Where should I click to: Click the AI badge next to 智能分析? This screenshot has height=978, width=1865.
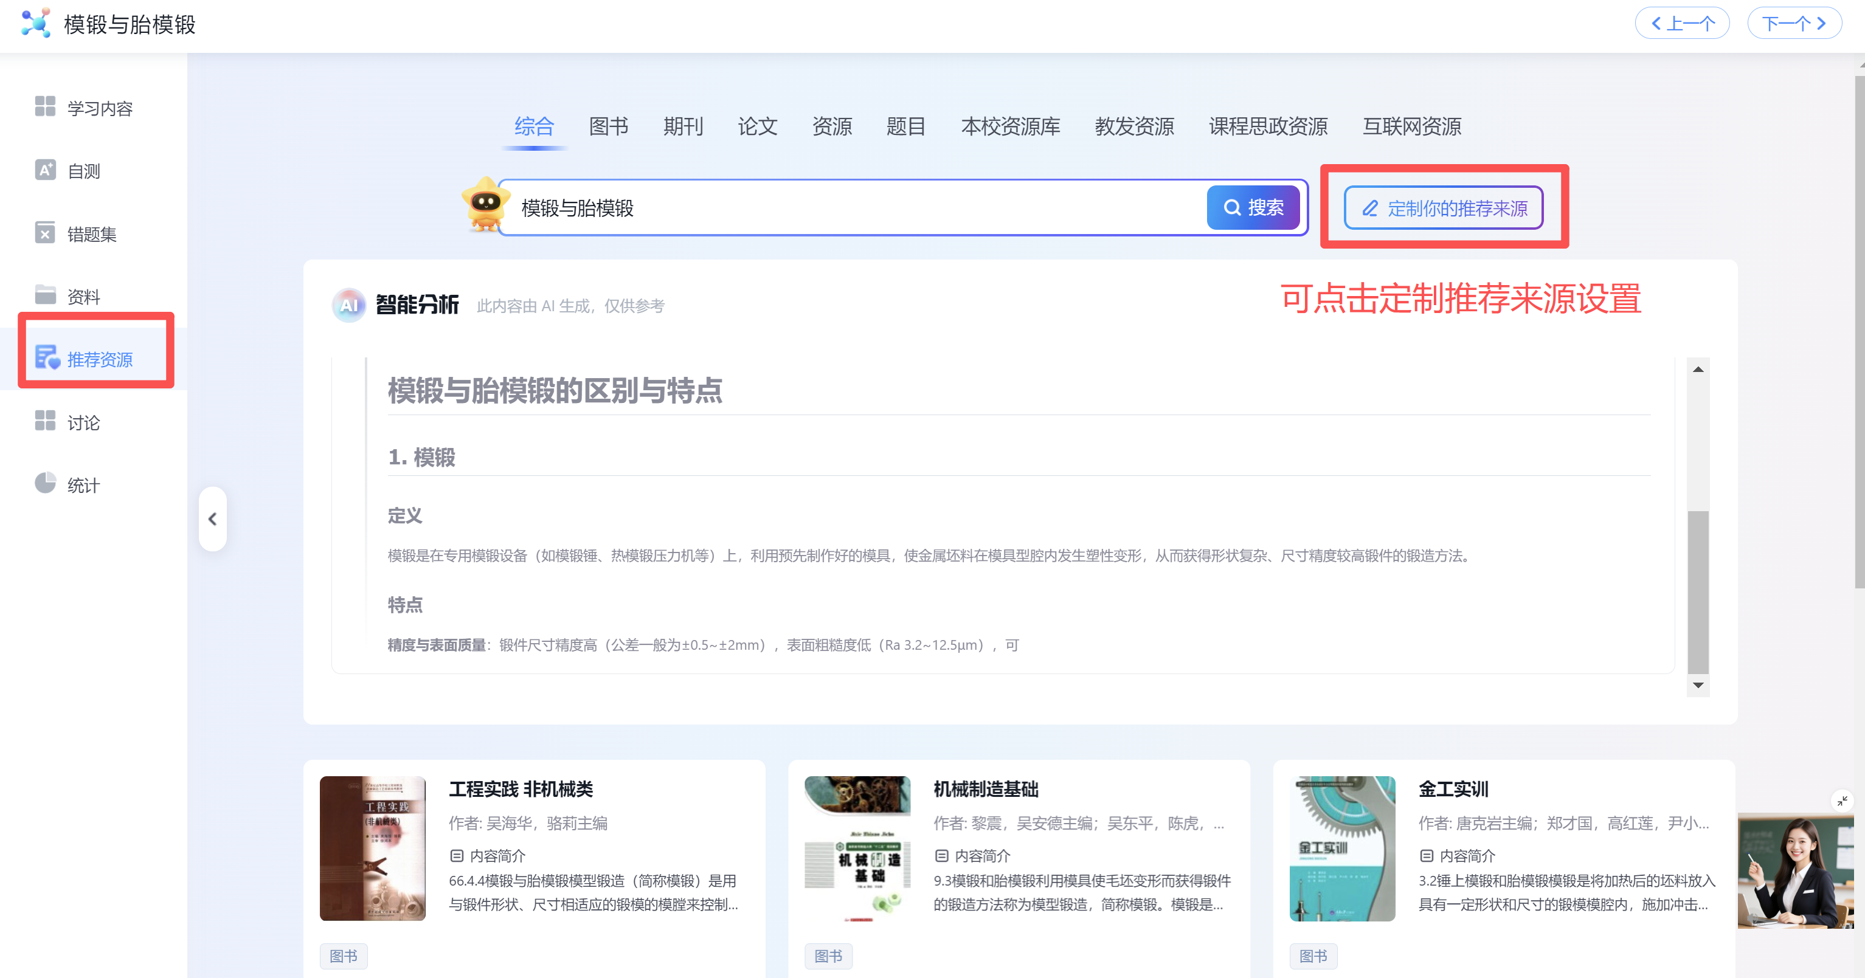pos(349,306)
